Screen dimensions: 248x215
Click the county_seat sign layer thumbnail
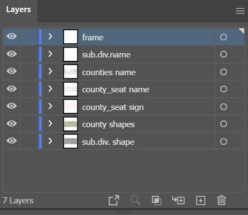point(70,106)
